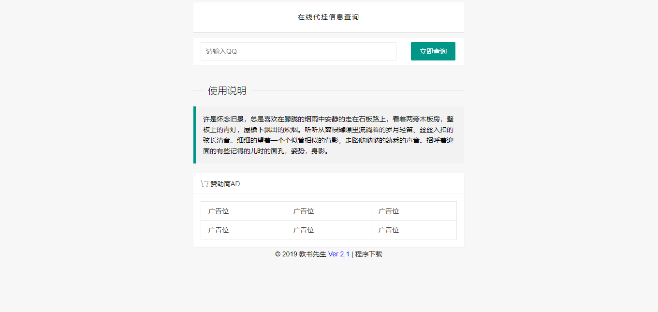
Task: Click the shopping cart icon beside 赞助商AD
Action: 205,184
